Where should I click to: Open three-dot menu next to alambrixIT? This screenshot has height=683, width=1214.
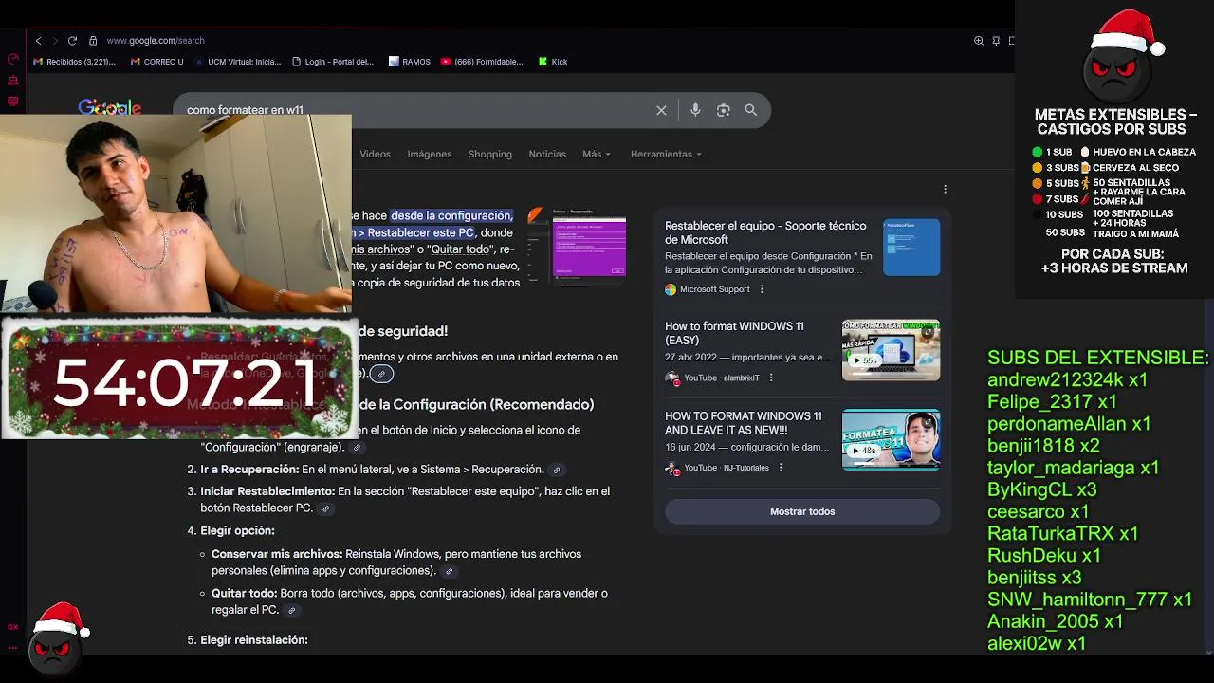(x=770, y=378)
